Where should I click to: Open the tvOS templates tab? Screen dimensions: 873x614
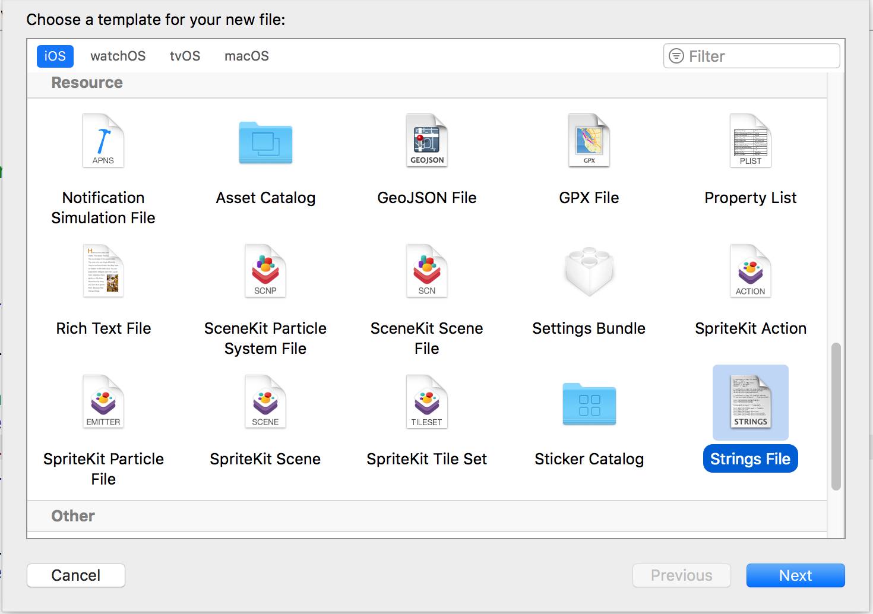185,56
